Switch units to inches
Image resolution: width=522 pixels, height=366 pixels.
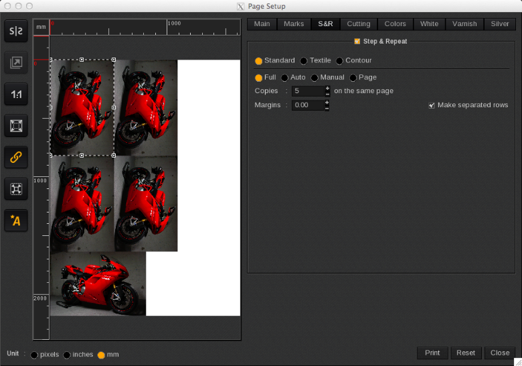(x=67, y=355)
